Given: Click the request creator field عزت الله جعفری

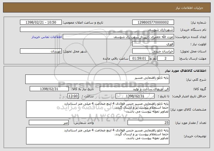Looking at the screenshot, I should pyautogui.click(x=118, y=37).
